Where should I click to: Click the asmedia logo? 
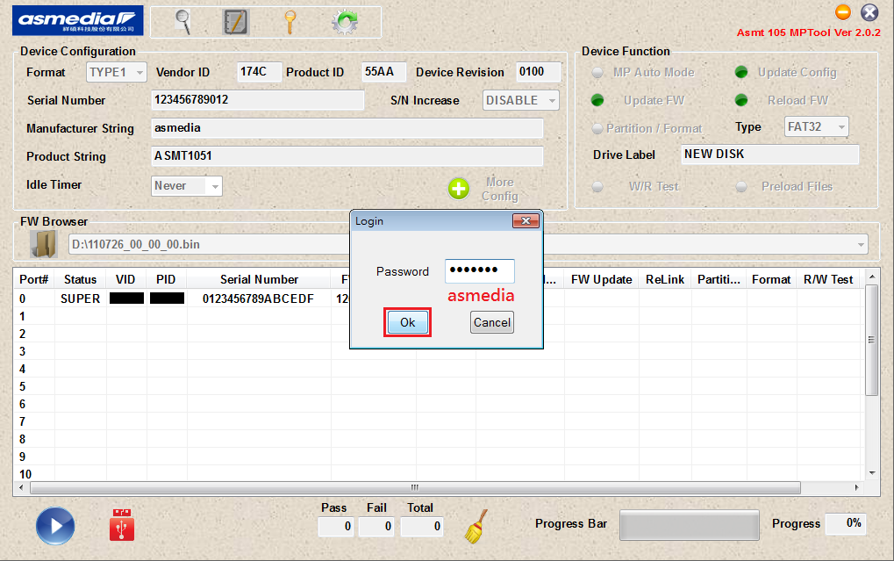(x=77, y=20)
